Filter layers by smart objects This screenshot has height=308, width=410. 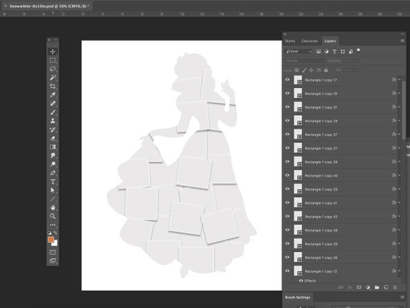coord(350,52)
